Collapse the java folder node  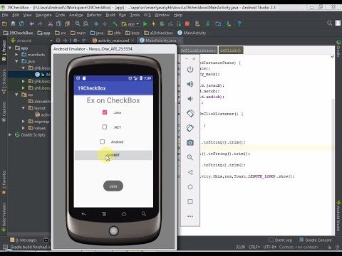(x=16, y=61)
